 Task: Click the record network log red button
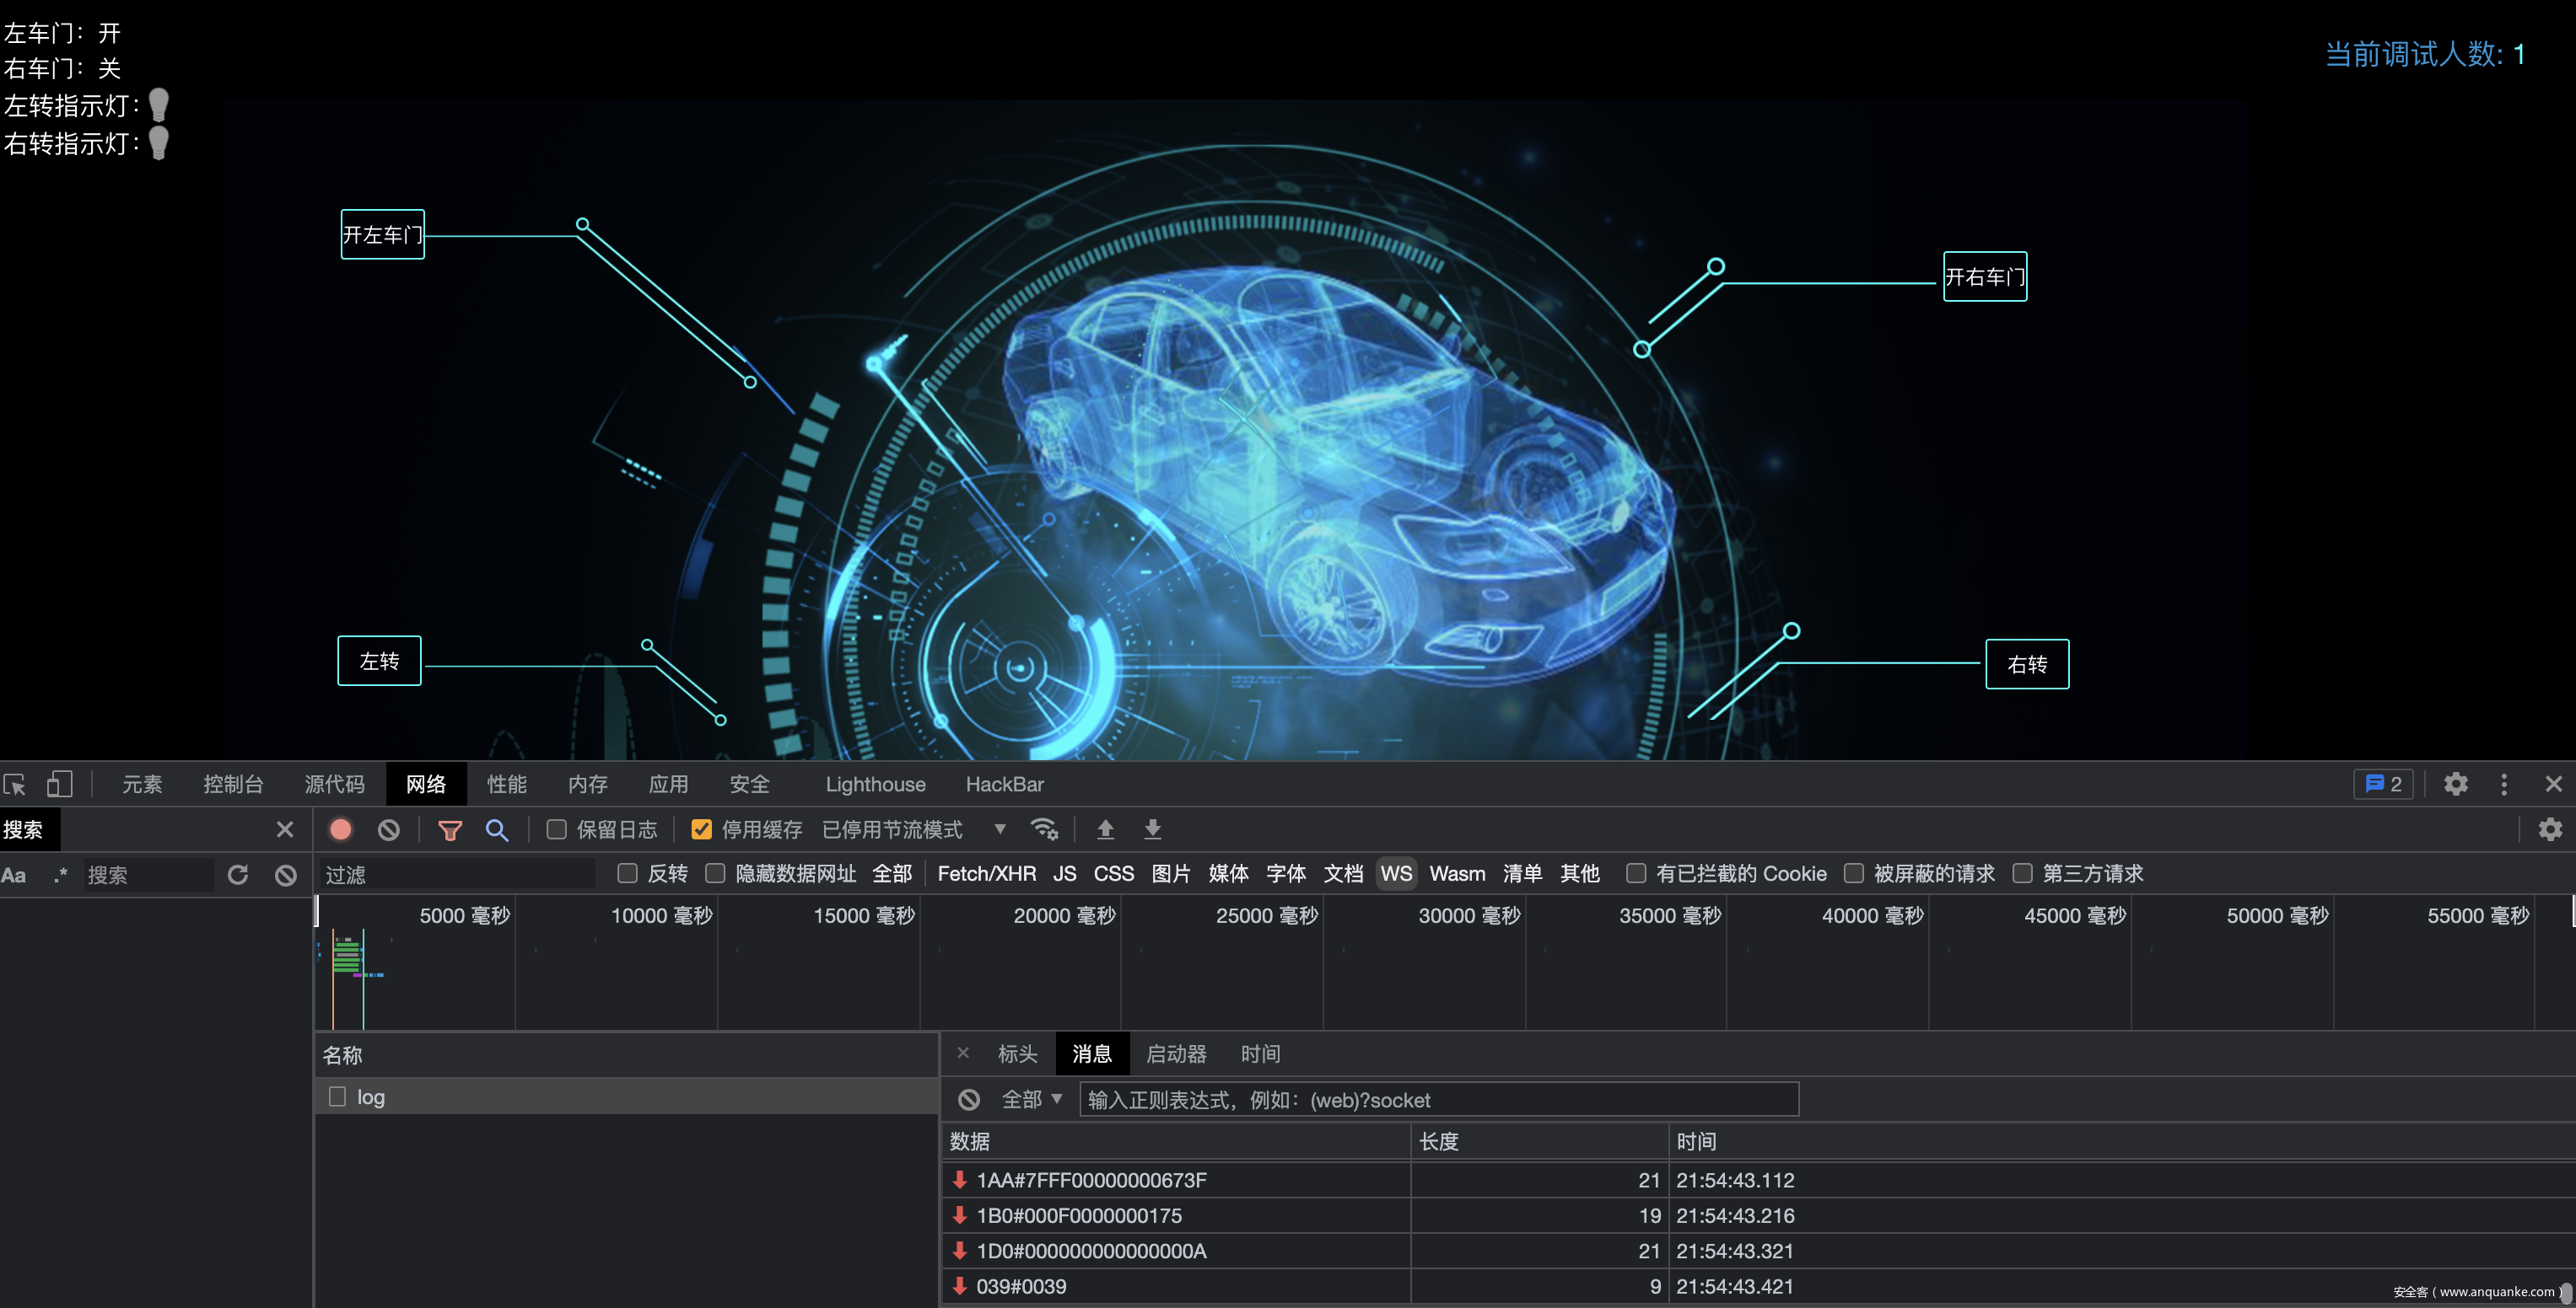pyautogui.click(x=340, y=829)
